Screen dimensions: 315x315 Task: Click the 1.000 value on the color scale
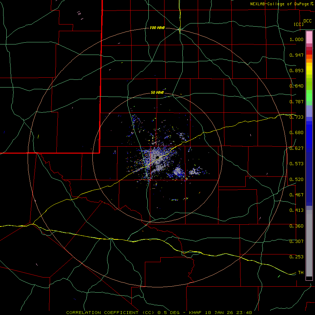tap(296, 39)
